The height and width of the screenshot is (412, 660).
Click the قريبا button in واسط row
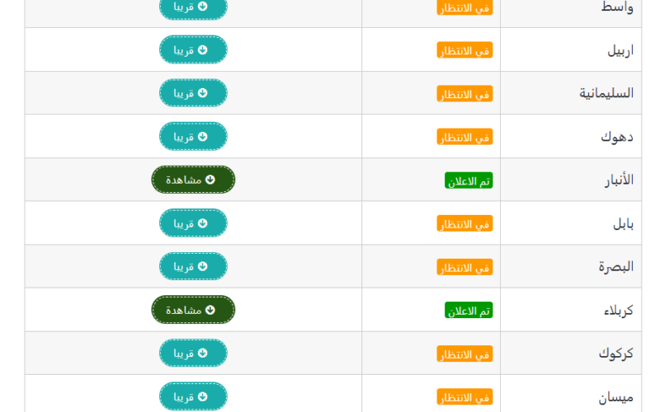193,7
